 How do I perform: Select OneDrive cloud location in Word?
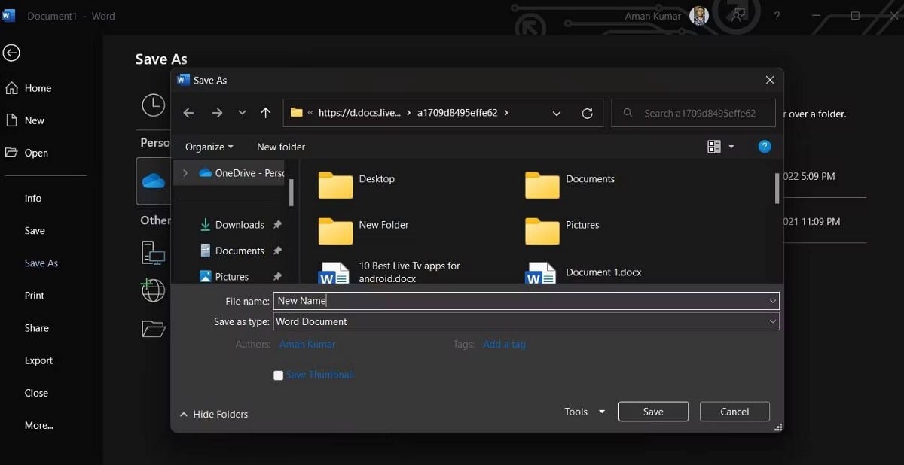(153, 181)
